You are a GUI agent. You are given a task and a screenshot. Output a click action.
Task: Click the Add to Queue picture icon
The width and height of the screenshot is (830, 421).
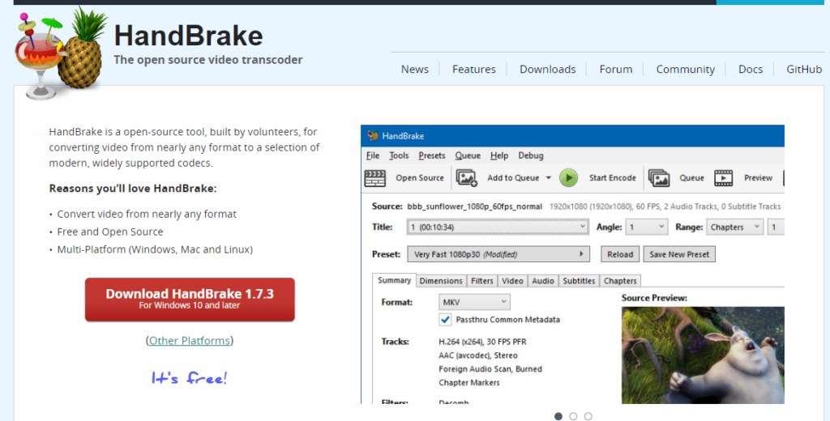coord(466,177)
